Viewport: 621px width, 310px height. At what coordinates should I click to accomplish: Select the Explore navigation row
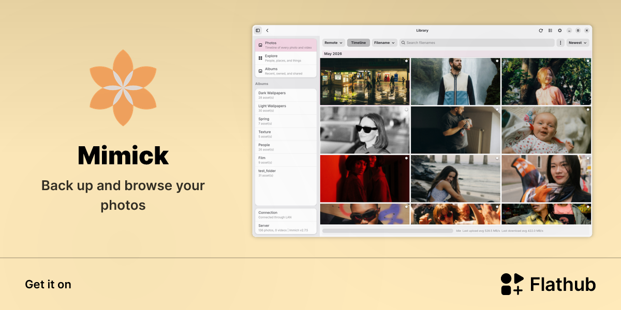286,58
